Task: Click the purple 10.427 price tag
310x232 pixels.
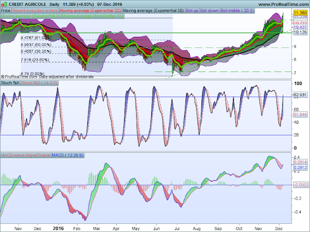Action: pyautogui.click(x=300, y=27)
